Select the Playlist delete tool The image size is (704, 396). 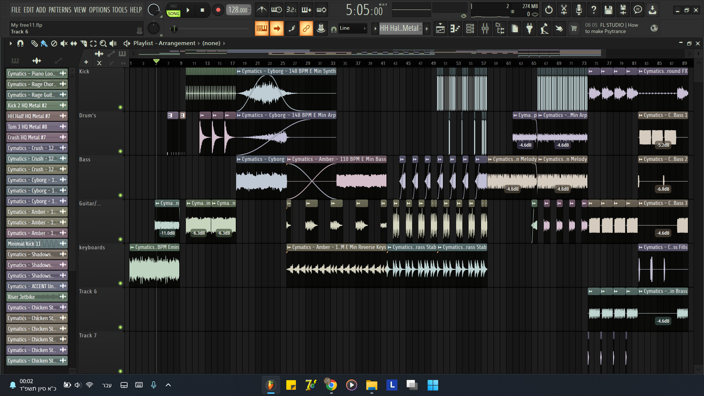[x=54, y=44]
